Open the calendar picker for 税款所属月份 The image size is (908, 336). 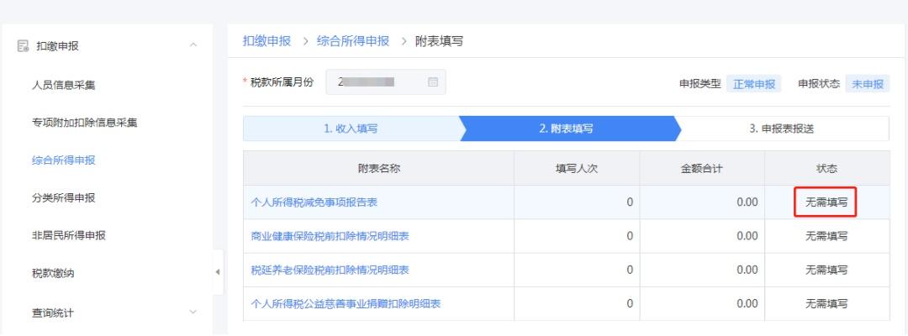(x=433, y=82)
